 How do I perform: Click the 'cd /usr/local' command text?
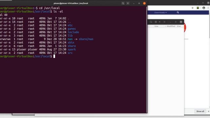pos(50,8)
